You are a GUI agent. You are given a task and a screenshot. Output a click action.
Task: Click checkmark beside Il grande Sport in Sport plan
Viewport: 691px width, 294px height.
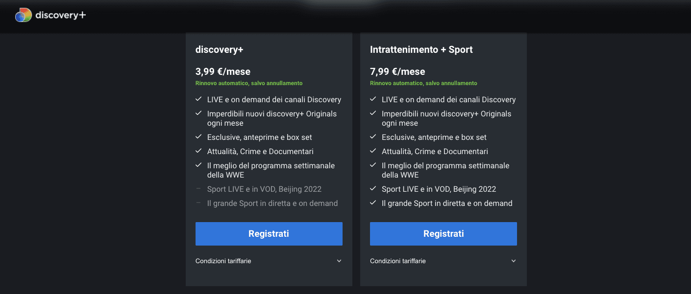click(x=373, y=203)
